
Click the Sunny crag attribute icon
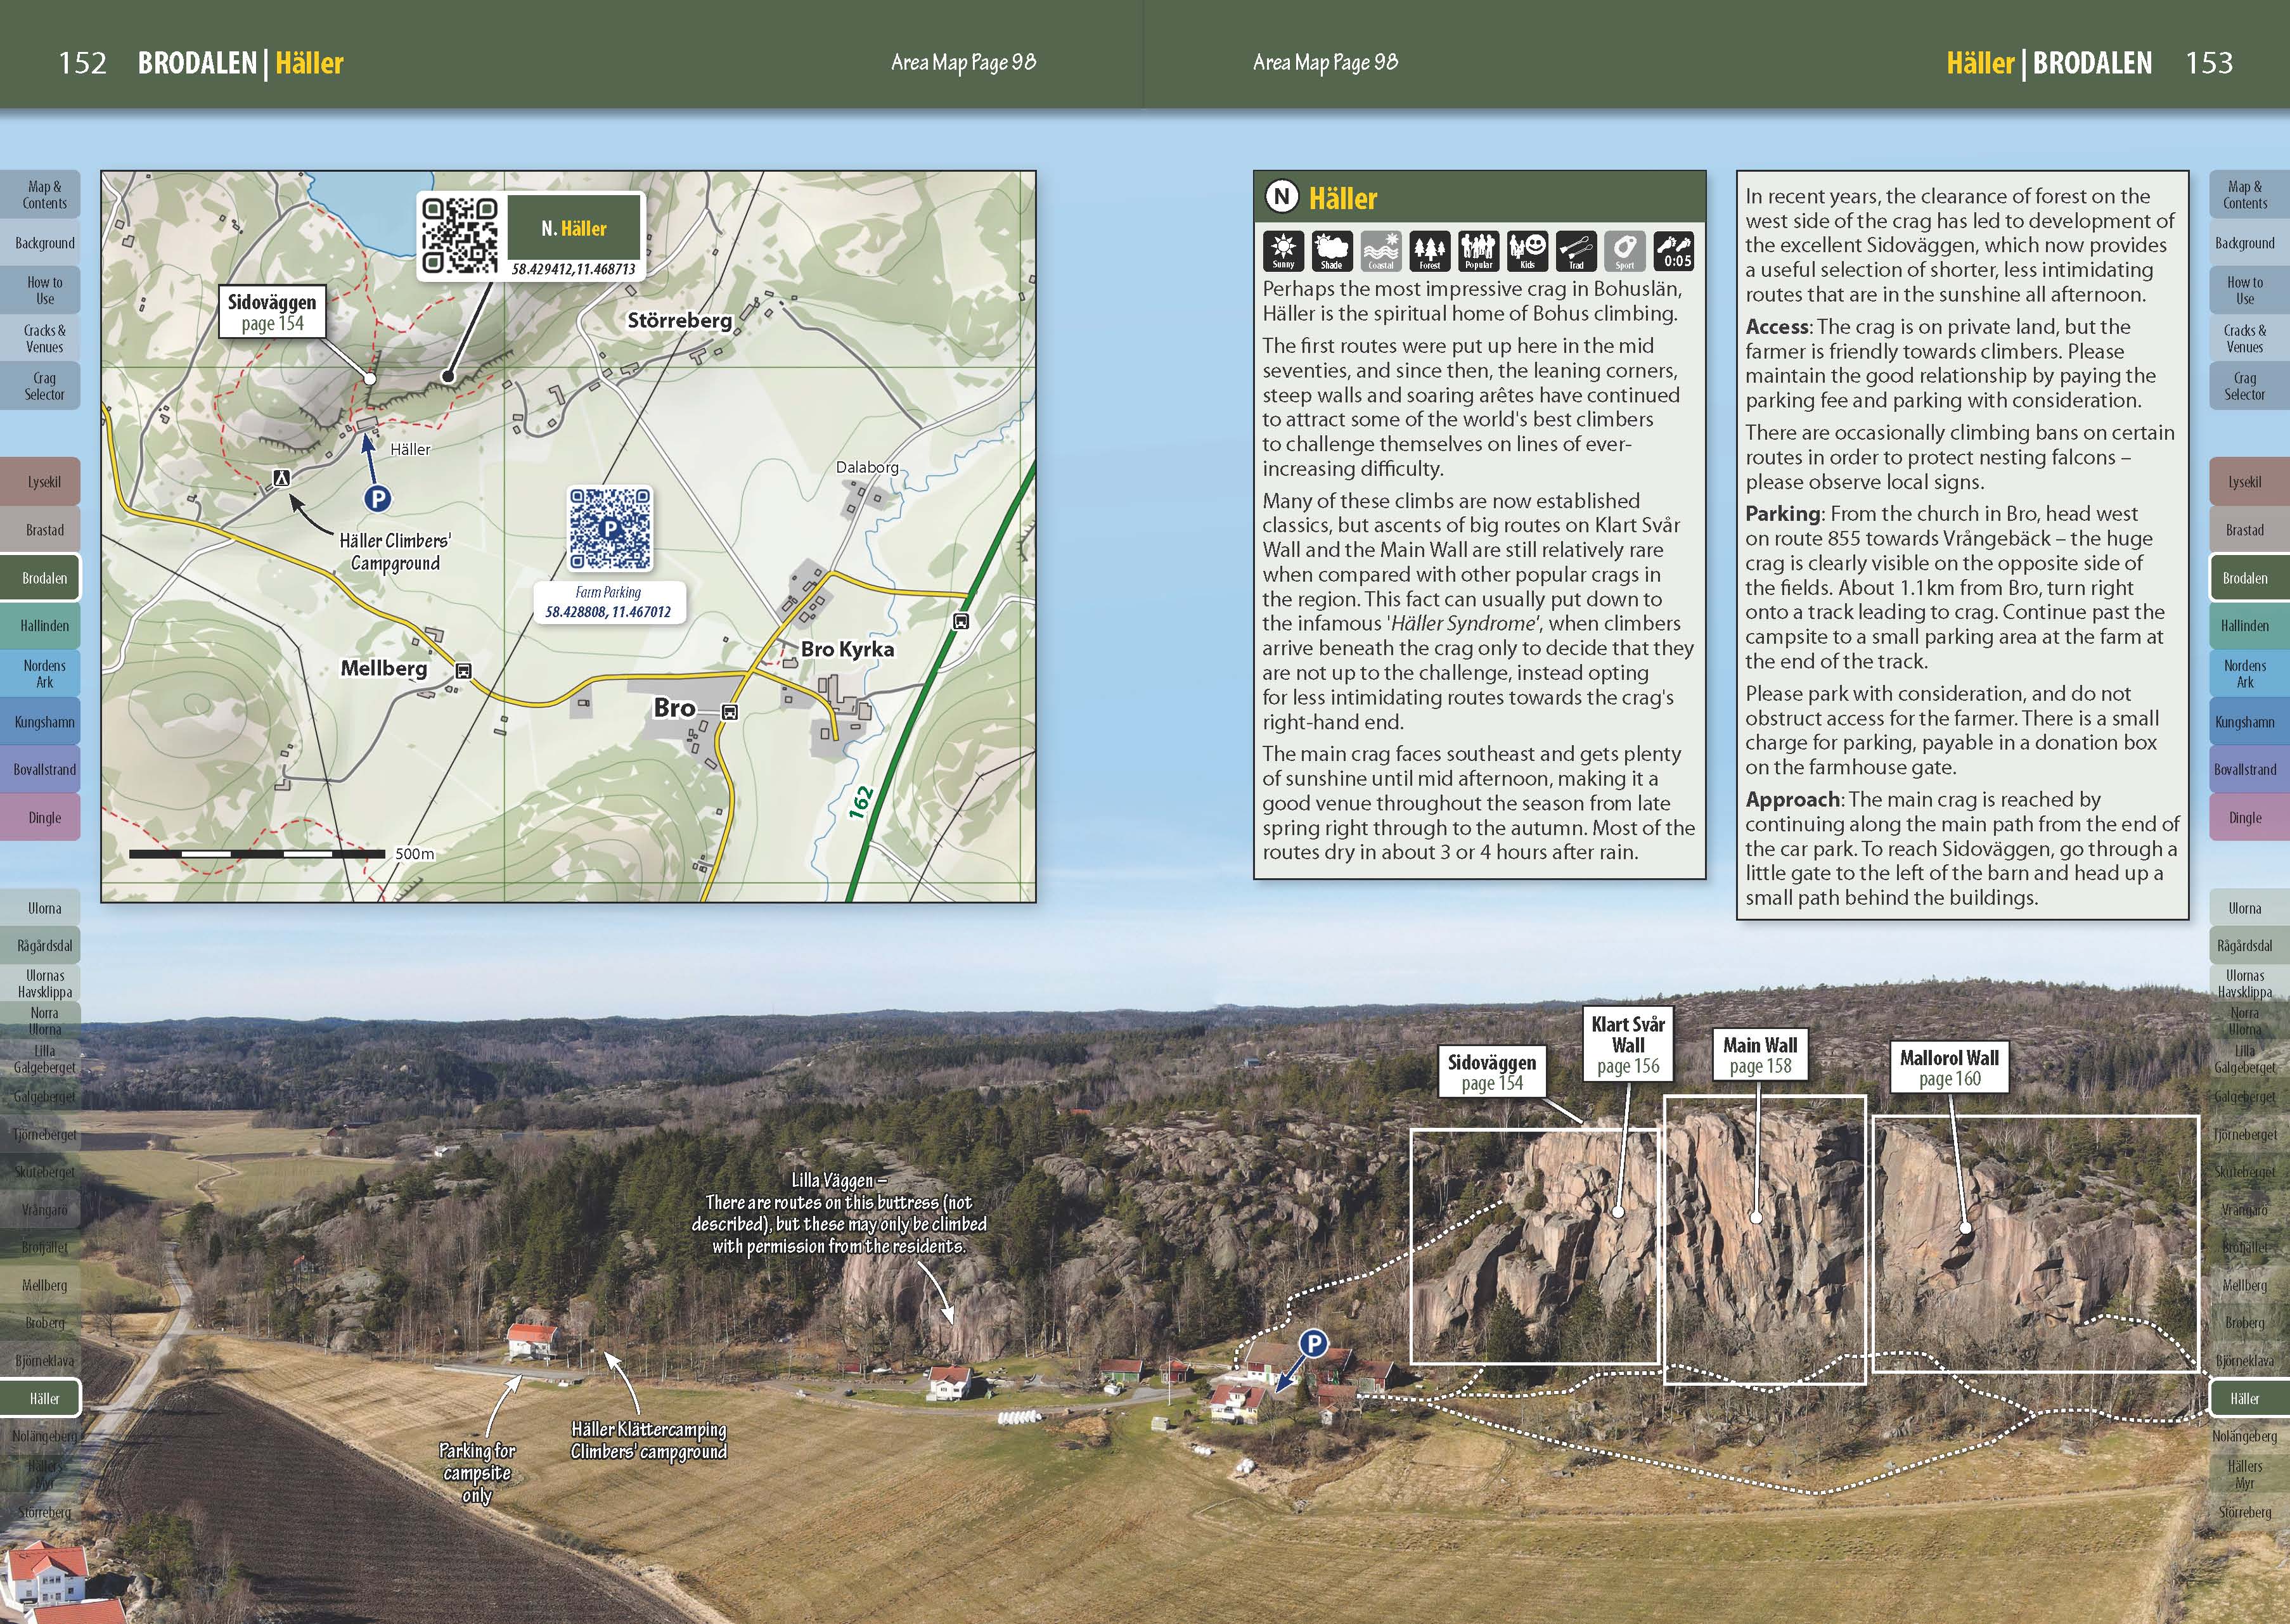coord(1283,251)
